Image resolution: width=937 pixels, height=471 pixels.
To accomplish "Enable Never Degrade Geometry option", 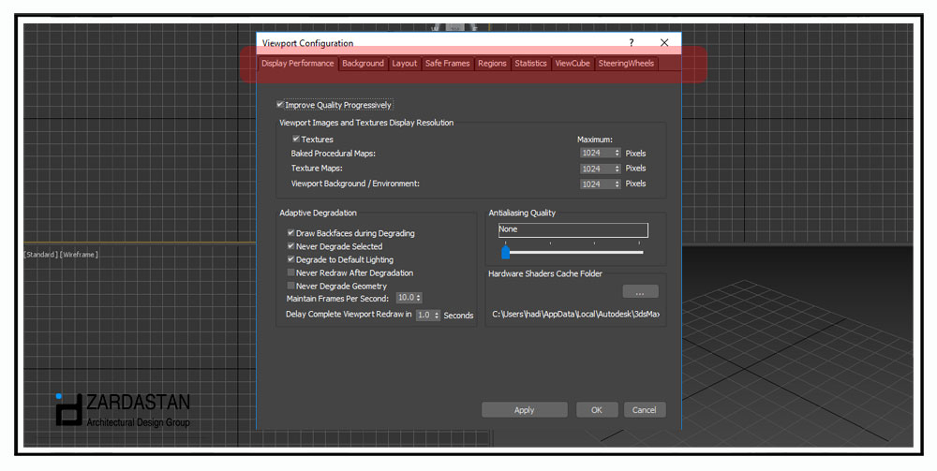I will (290, 286).
